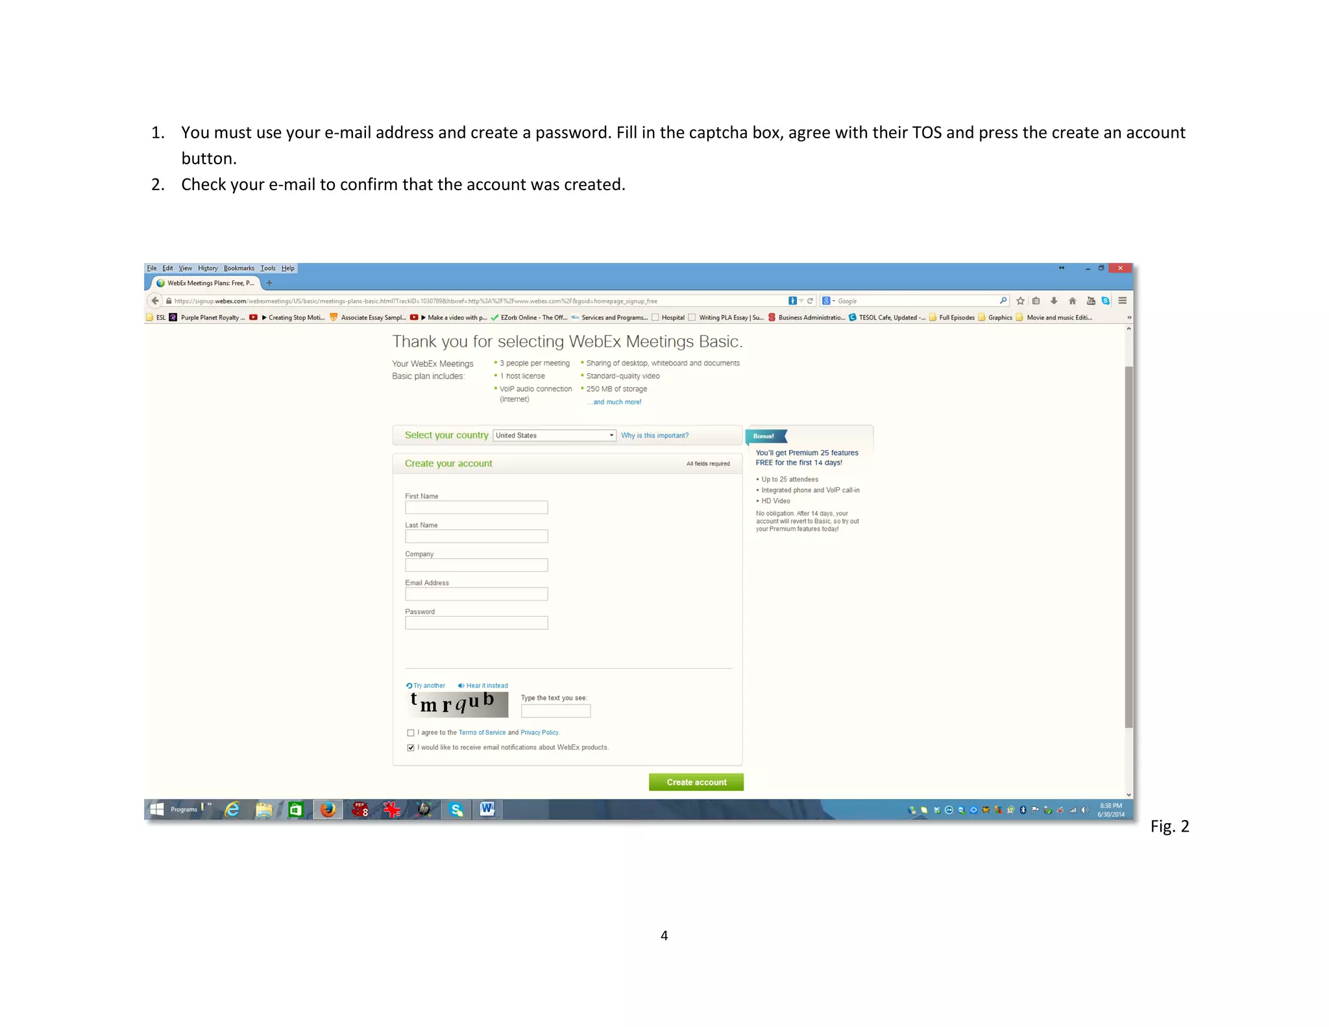Image resolution: width=1329 pixels, height=1027 pixels.
Task: Click the scrollbar down arrow
Action: 1128,795
